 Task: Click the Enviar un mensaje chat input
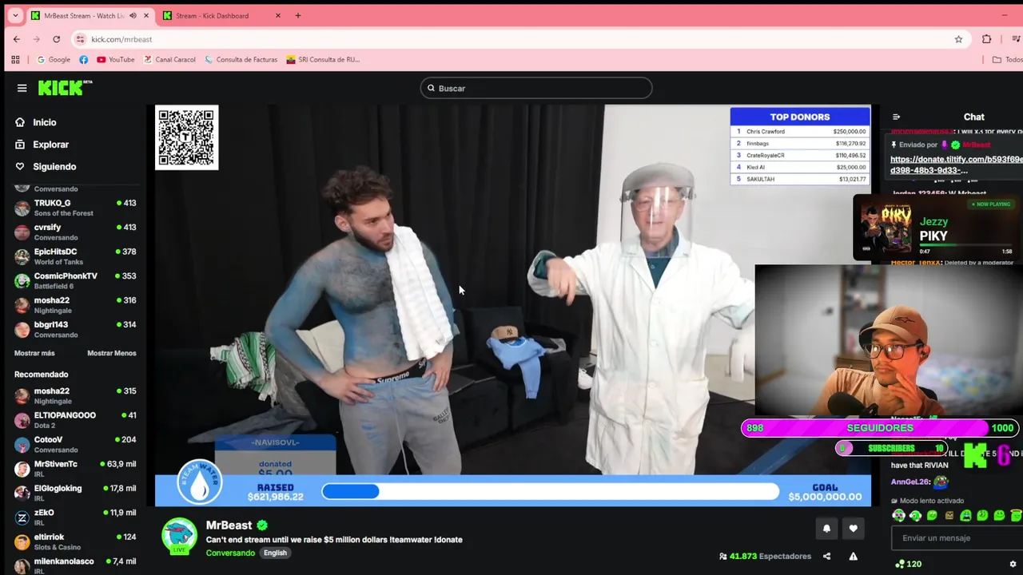click(x=956, y=538)
